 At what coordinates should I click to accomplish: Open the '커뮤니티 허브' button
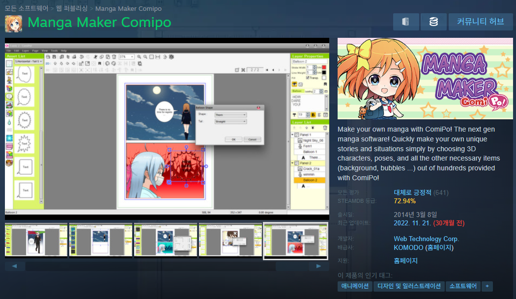481,22
